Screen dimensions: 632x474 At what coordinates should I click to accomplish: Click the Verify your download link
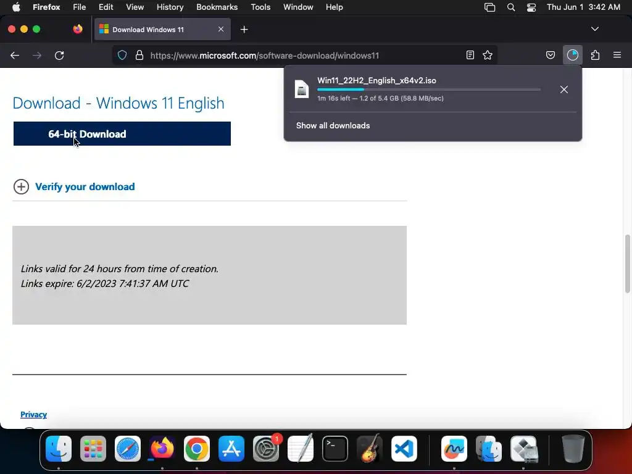point(85,186)
